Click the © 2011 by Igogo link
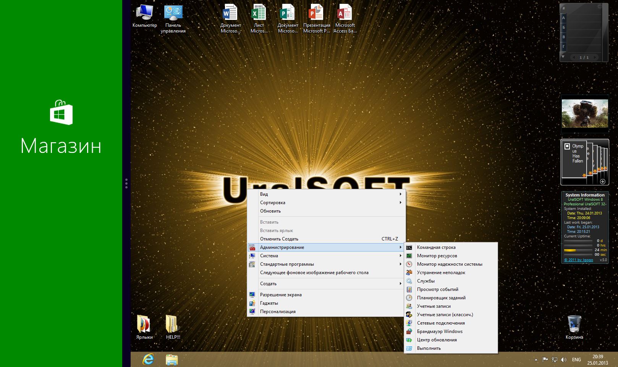The width and height of the screenshot is (618, 367). (x=579, y=260)
